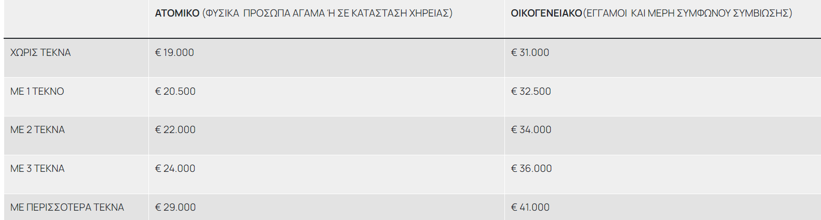Image resolution: width=821 pixels, height=220 pixels.
Task: Click the ΕΓΓΑΜΟΙ ΚΑΙ ΜΕΡΗ ΣΥΜΦΩΝΟΥ parenthetical text
Action: pyautogui.click(x=688, y=13)
